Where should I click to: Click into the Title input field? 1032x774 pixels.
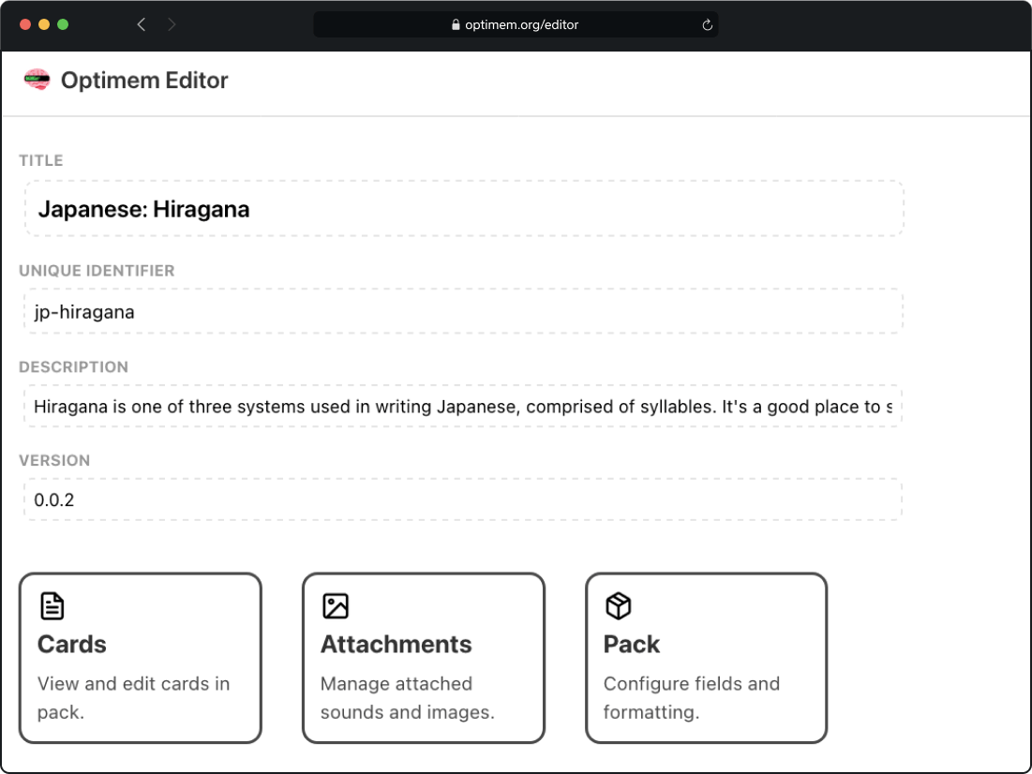pos(463,208)
